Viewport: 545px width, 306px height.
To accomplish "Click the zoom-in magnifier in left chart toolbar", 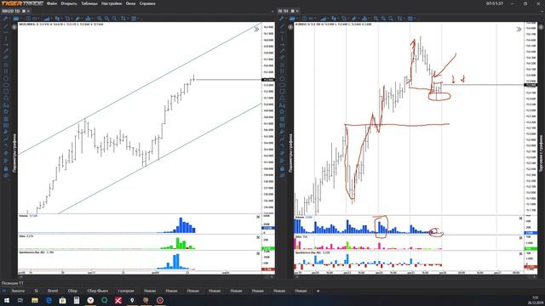I will (x=100, y=19).
